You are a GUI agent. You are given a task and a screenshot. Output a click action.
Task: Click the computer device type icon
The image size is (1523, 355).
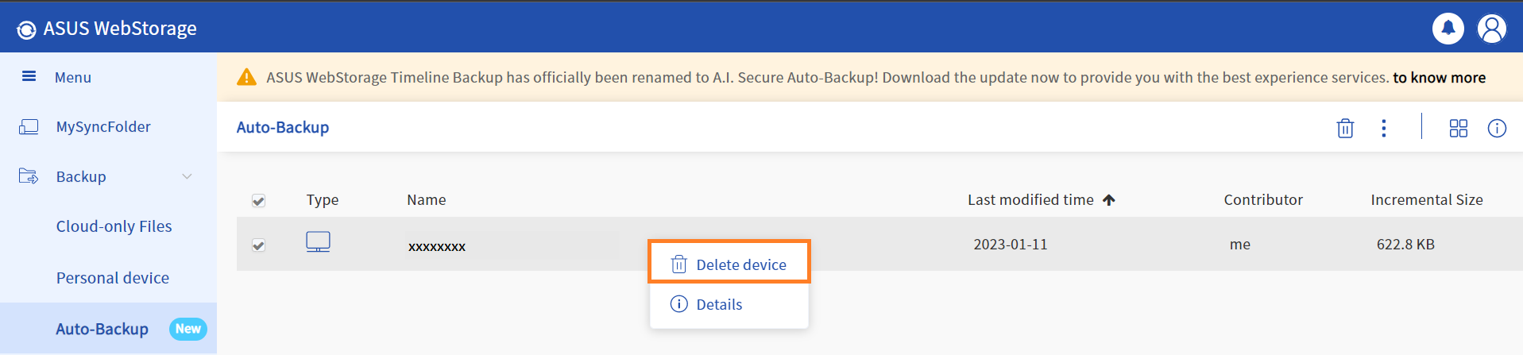318,241
